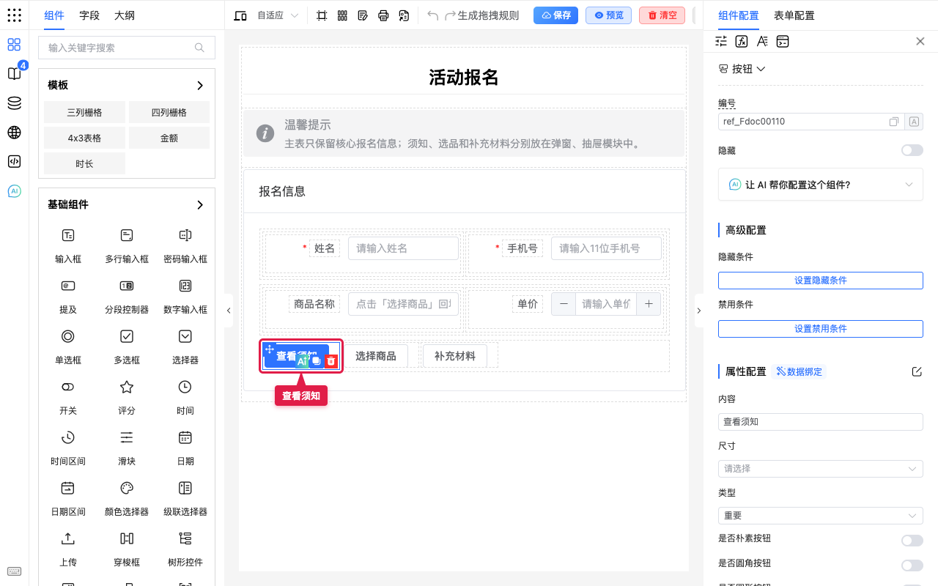Viewport: 938px width, 586px height.
Task: Select the 滑块 slider component
Action: [x=127, y=448]
